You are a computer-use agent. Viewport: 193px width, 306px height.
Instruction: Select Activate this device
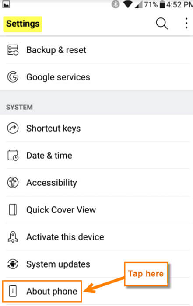[x=96, y=237]
